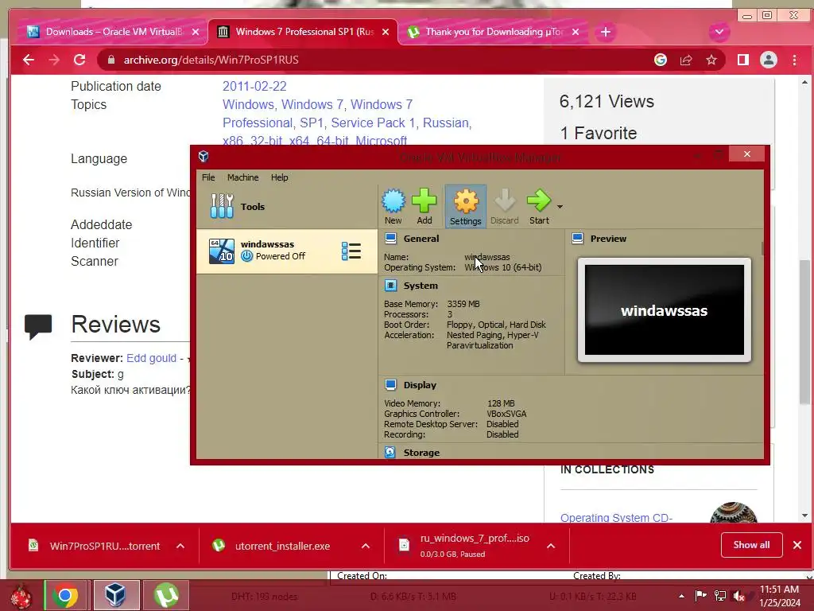Open the Help menu in VirtualBox

point(279,177)
